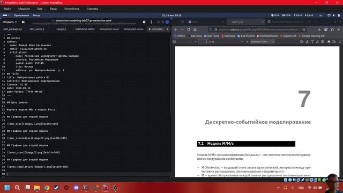343x193 pixels.
Task: Bookmark this page with star icon
Action: 304,29
